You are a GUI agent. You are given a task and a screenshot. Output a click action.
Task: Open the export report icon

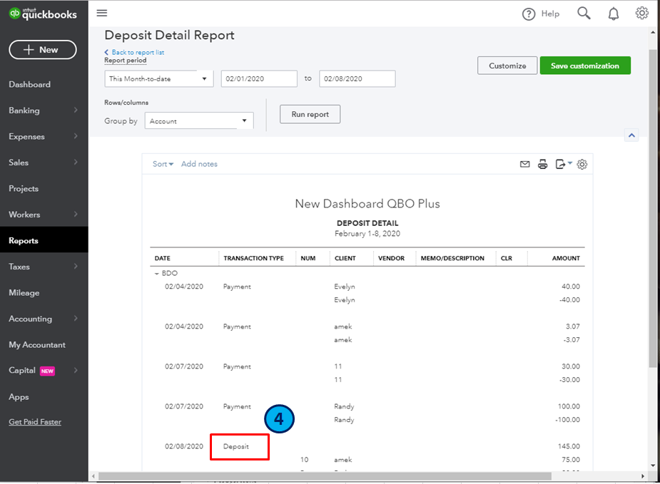click(x=562, y=165)
